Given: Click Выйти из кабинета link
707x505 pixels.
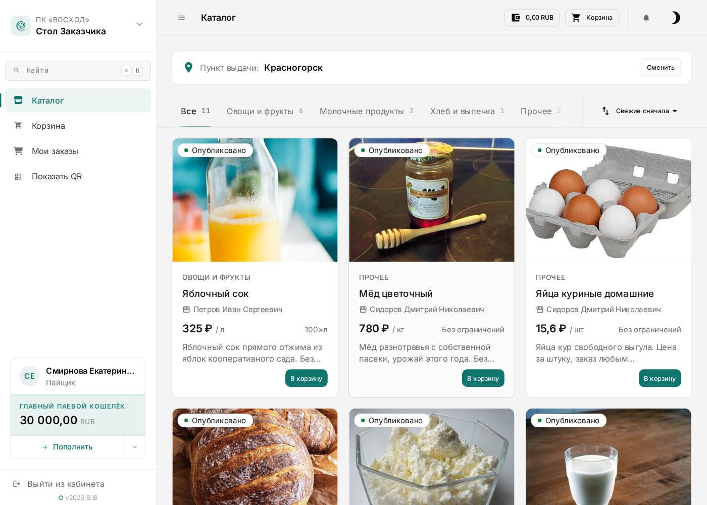Looking at the screenshot, I should tap(59, 484).
